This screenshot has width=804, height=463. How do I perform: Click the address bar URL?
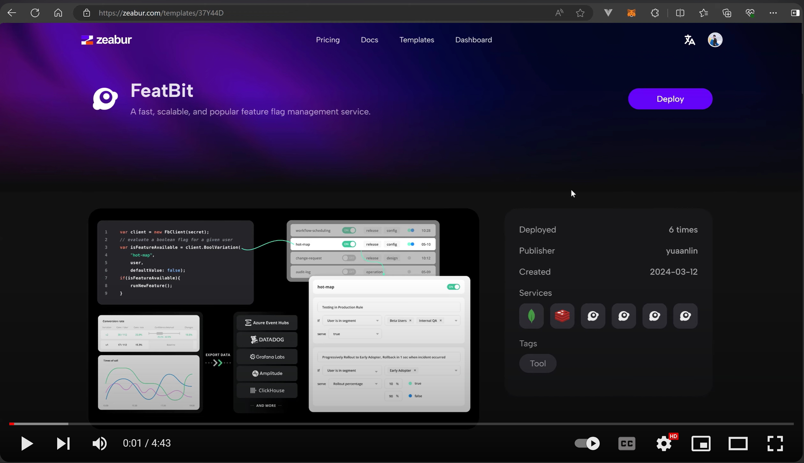[161, 13]
